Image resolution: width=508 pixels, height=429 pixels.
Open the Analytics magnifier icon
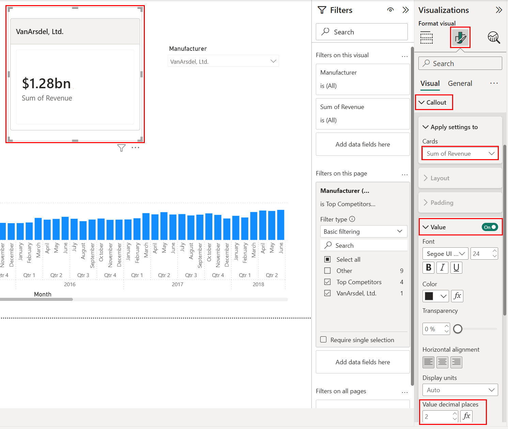tap(493, 37)
